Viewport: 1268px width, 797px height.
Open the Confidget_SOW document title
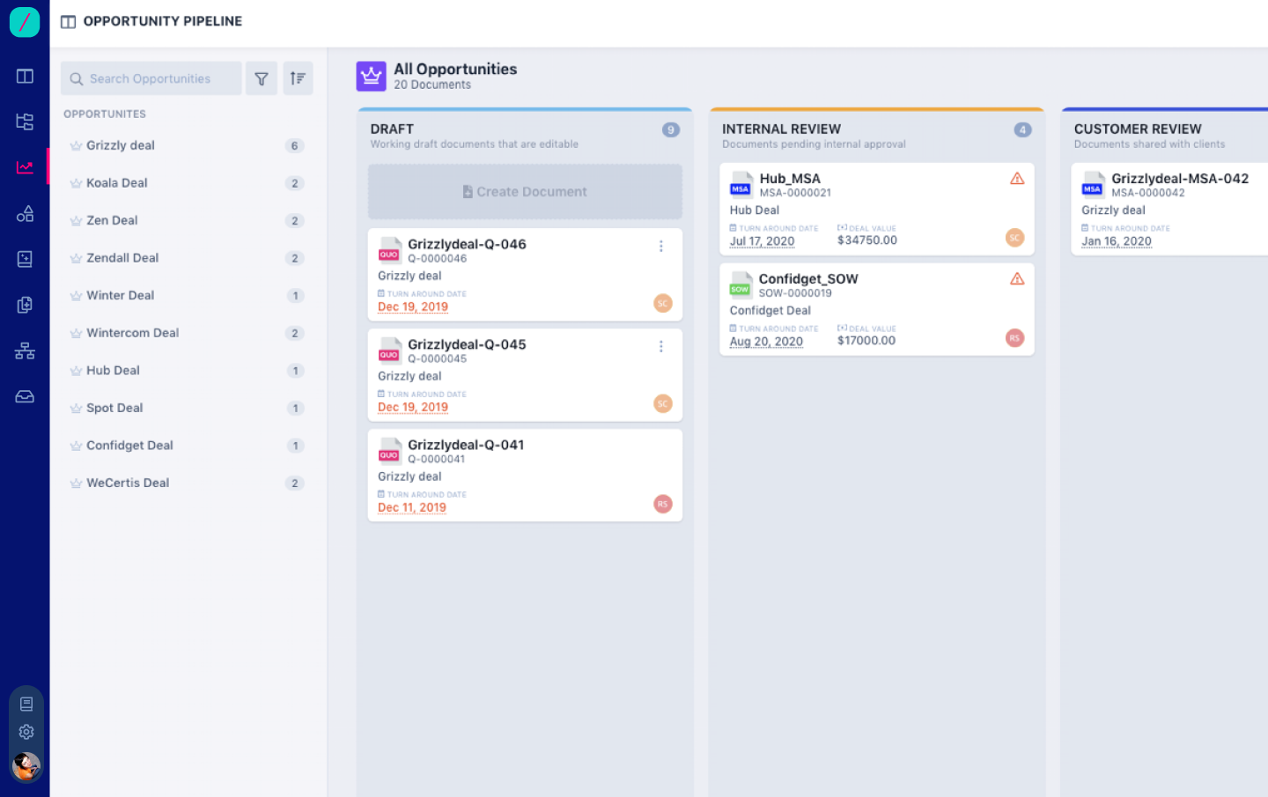(x=808, y=279)
